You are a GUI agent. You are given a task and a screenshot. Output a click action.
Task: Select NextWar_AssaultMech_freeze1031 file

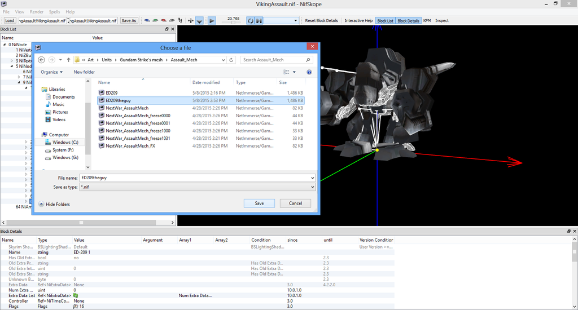click(x=200, y=139)
